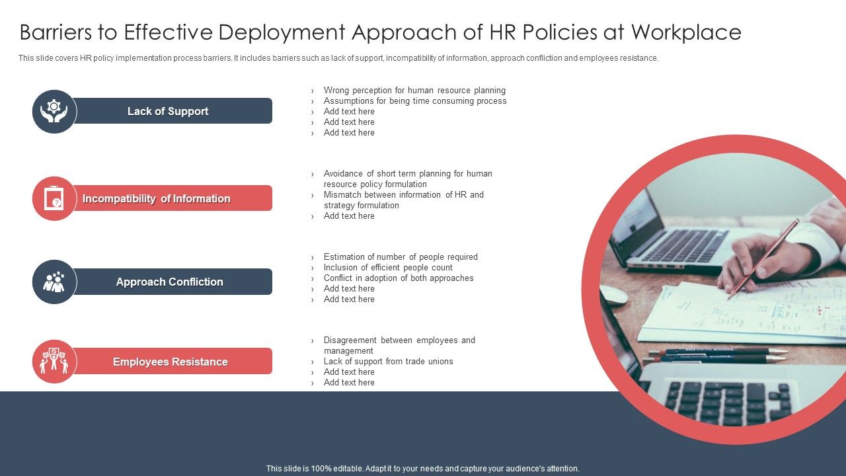Click the slide title about HR Policies

tap(380, 32)
